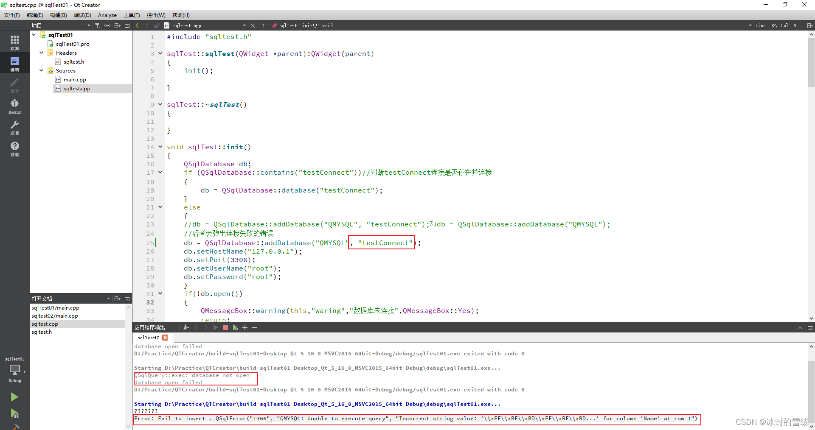Collapse the Sources folder in project tree
The image size is (815, 430).
point(41,70)
